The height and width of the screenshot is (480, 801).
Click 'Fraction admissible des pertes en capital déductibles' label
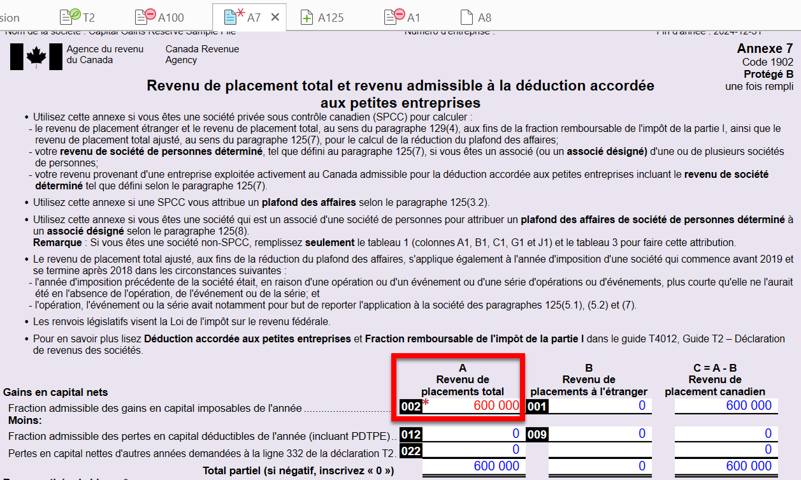tap(199, 437)
